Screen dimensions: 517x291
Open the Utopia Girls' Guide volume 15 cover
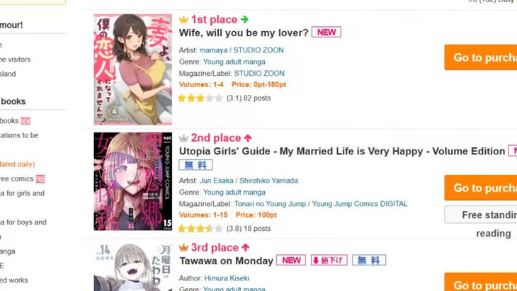[x=133, y=181]
